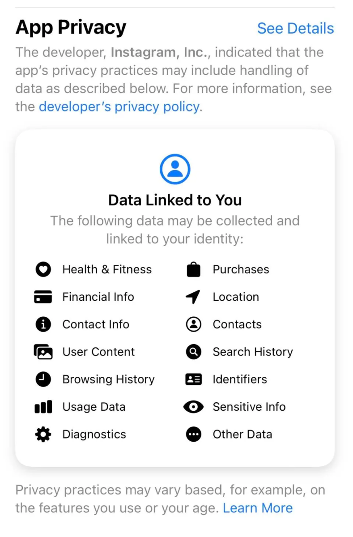Tap the Identifiers ID card icon
The width and height of the screenshot is (353, 537).
point(193,379)
